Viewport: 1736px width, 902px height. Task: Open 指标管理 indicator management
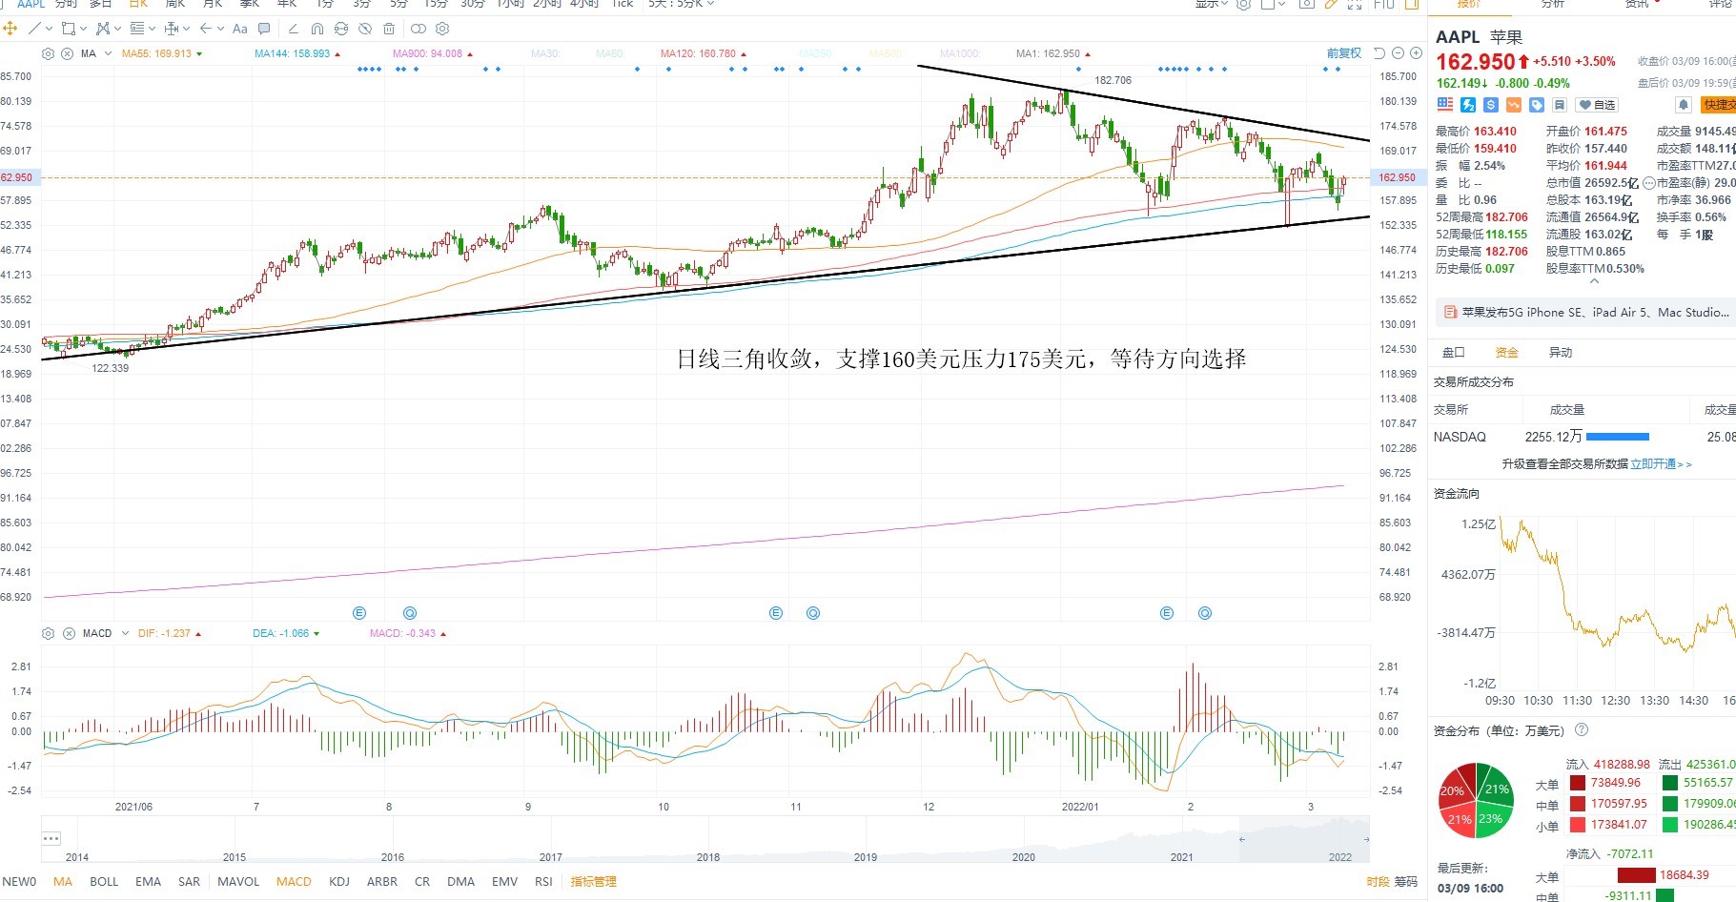(593, 882)
